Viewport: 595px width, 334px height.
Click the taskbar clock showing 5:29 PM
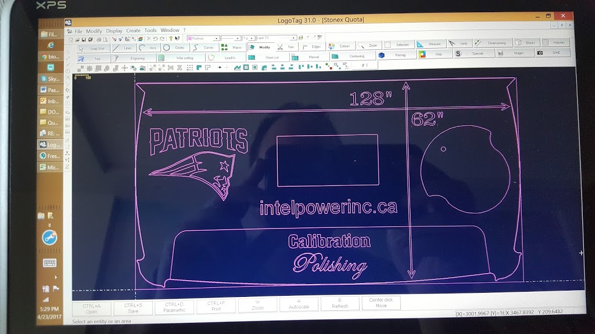49,309
